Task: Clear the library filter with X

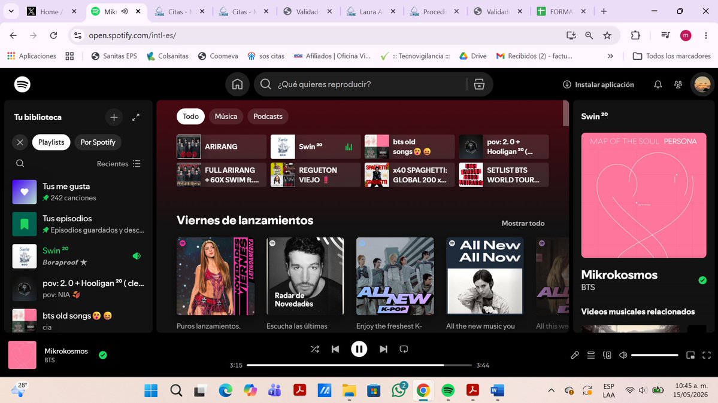Action: tap(20, 142)
